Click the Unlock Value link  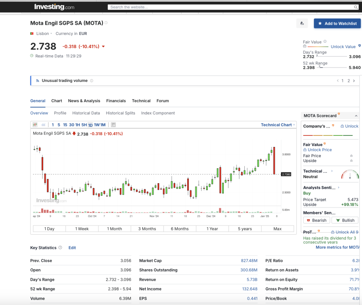pos(343,47)
